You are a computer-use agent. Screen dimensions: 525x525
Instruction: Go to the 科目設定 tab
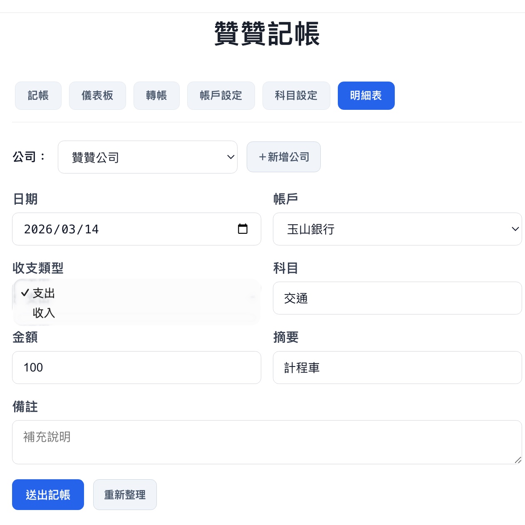(x=296, y=96)
